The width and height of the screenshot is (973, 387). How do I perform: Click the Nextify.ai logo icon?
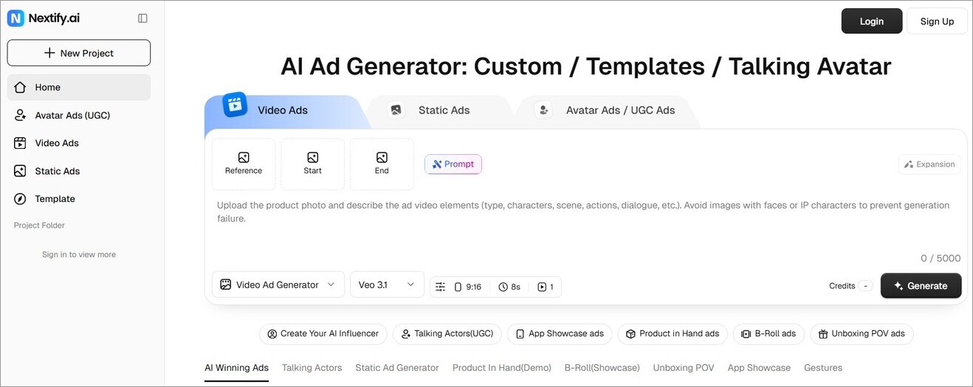point(16,18)
